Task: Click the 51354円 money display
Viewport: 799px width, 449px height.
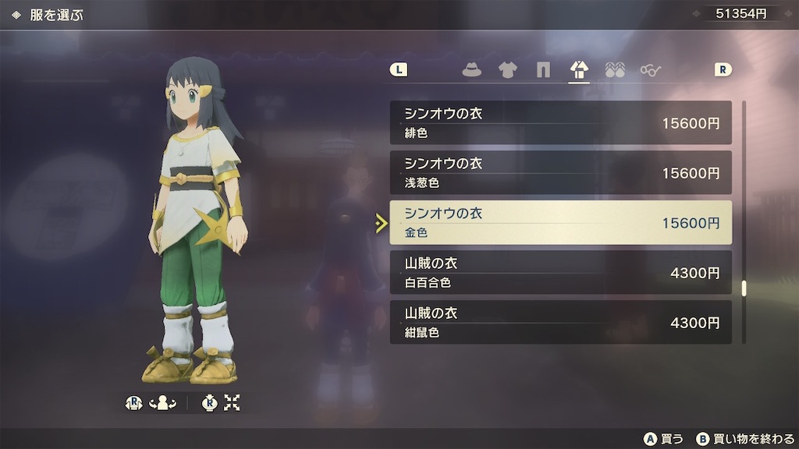Action: click(741, 14)
